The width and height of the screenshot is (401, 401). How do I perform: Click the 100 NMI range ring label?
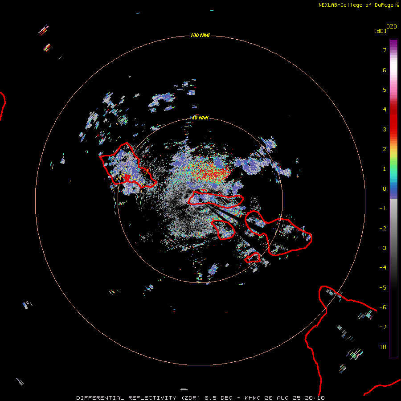[x=200, y=35]
